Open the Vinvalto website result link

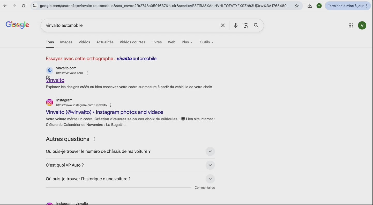coord(55,80)
